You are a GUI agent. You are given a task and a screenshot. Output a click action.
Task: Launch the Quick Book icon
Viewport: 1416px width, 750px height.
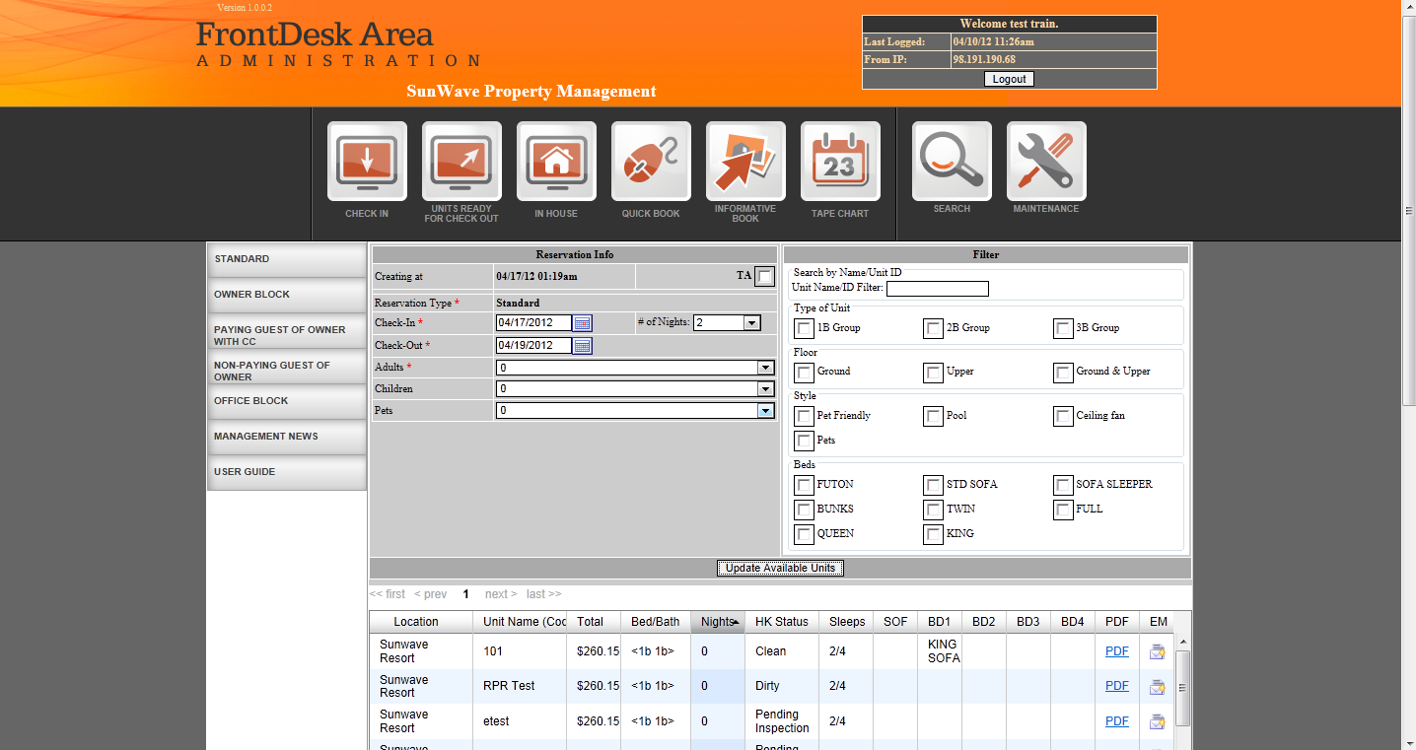pos(651,162)
